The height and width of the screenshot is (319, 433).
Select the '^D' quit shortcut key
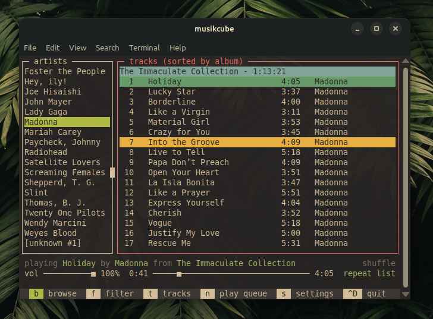coord(353,293)
